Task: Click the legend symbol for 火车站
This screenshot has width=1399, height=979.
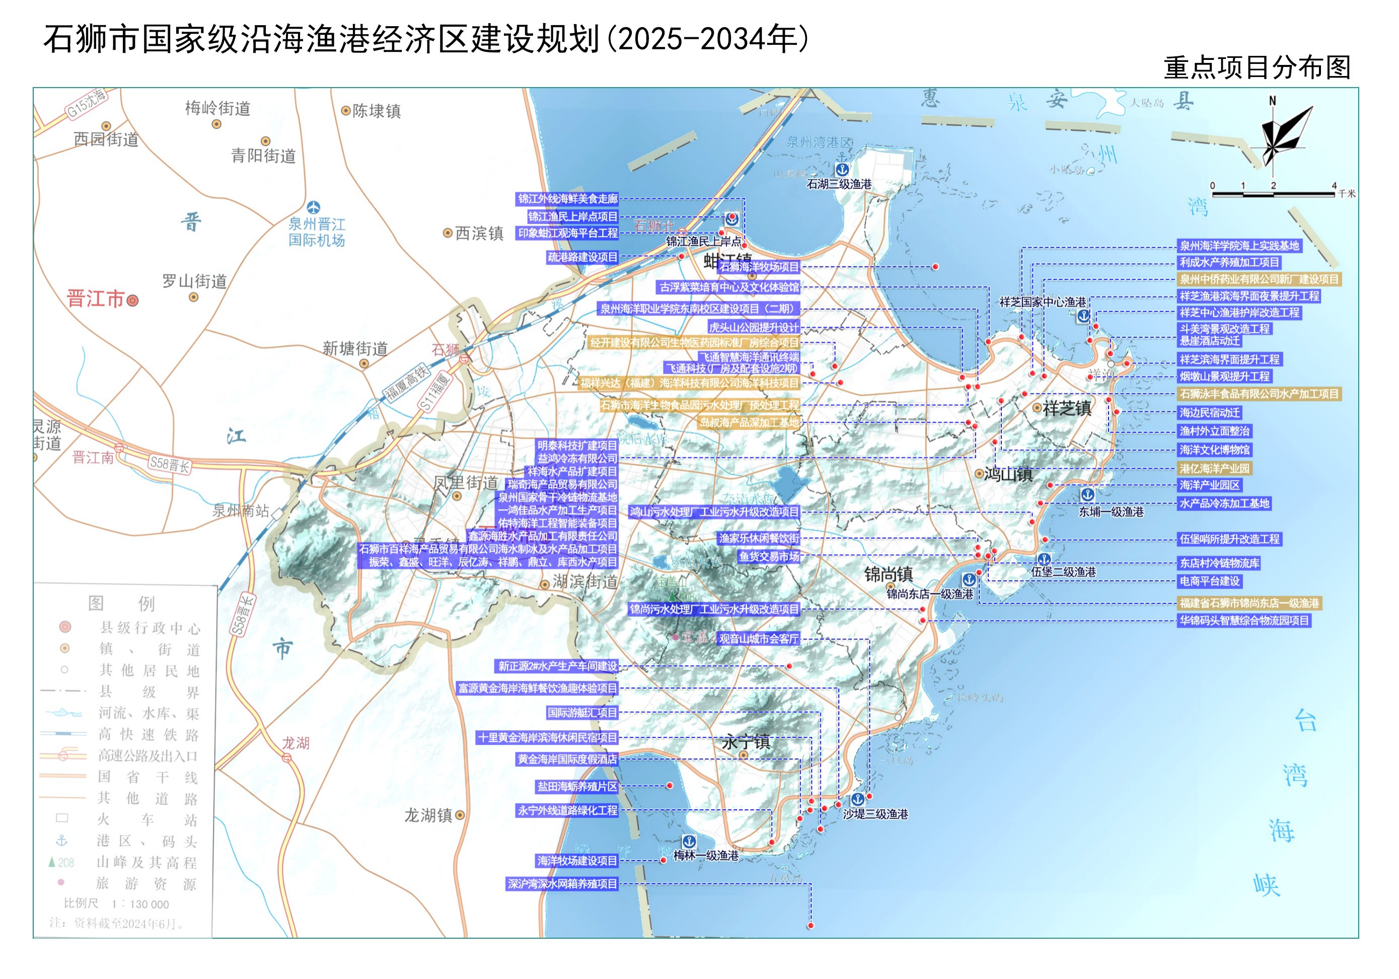Action: [x=62, y=818]
